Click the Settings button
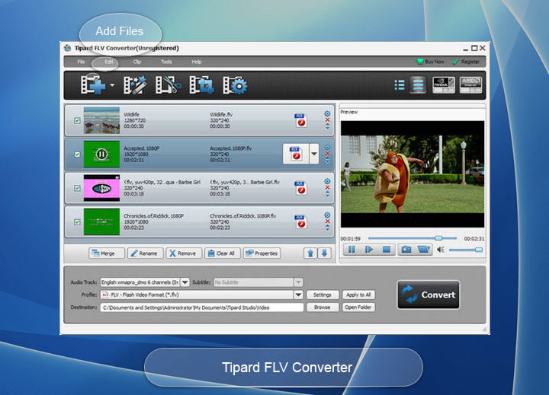This screenshot has width=549, height=395. point(322,295)
